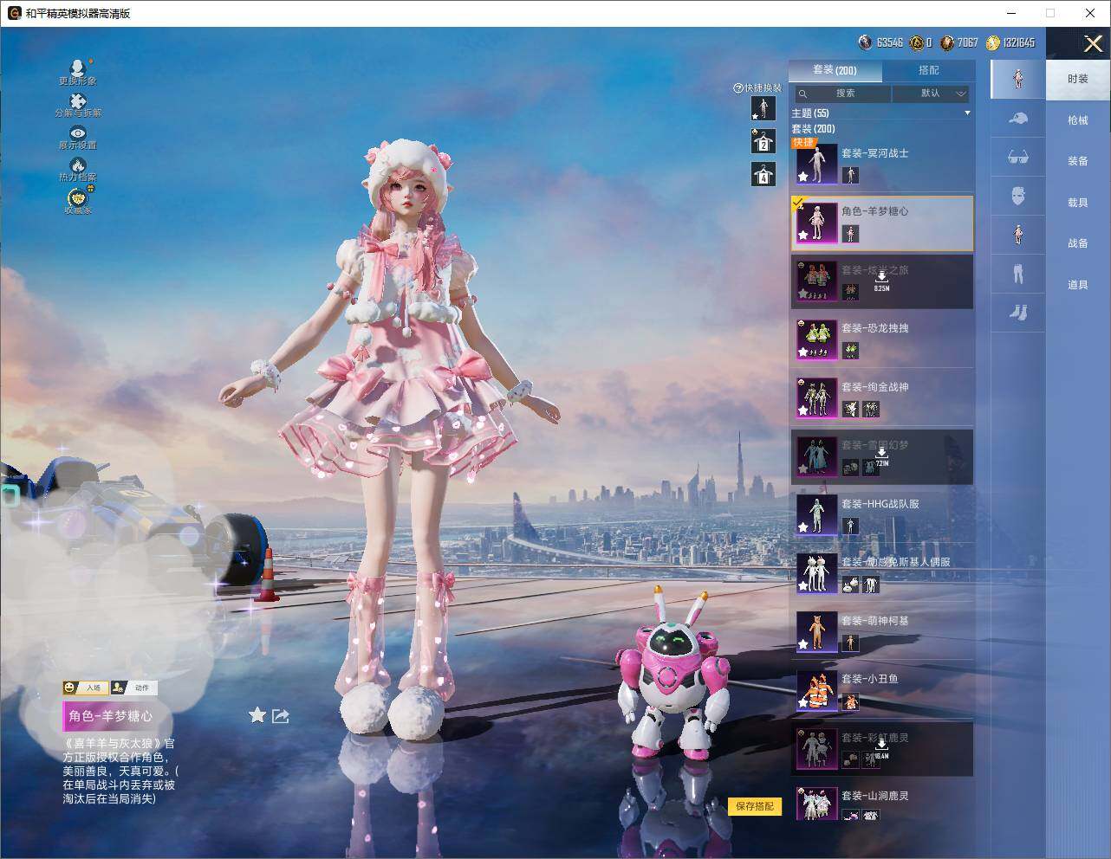Open the 装备 equipment menu
The image size is (1111, 859).
click(1078, 161)
